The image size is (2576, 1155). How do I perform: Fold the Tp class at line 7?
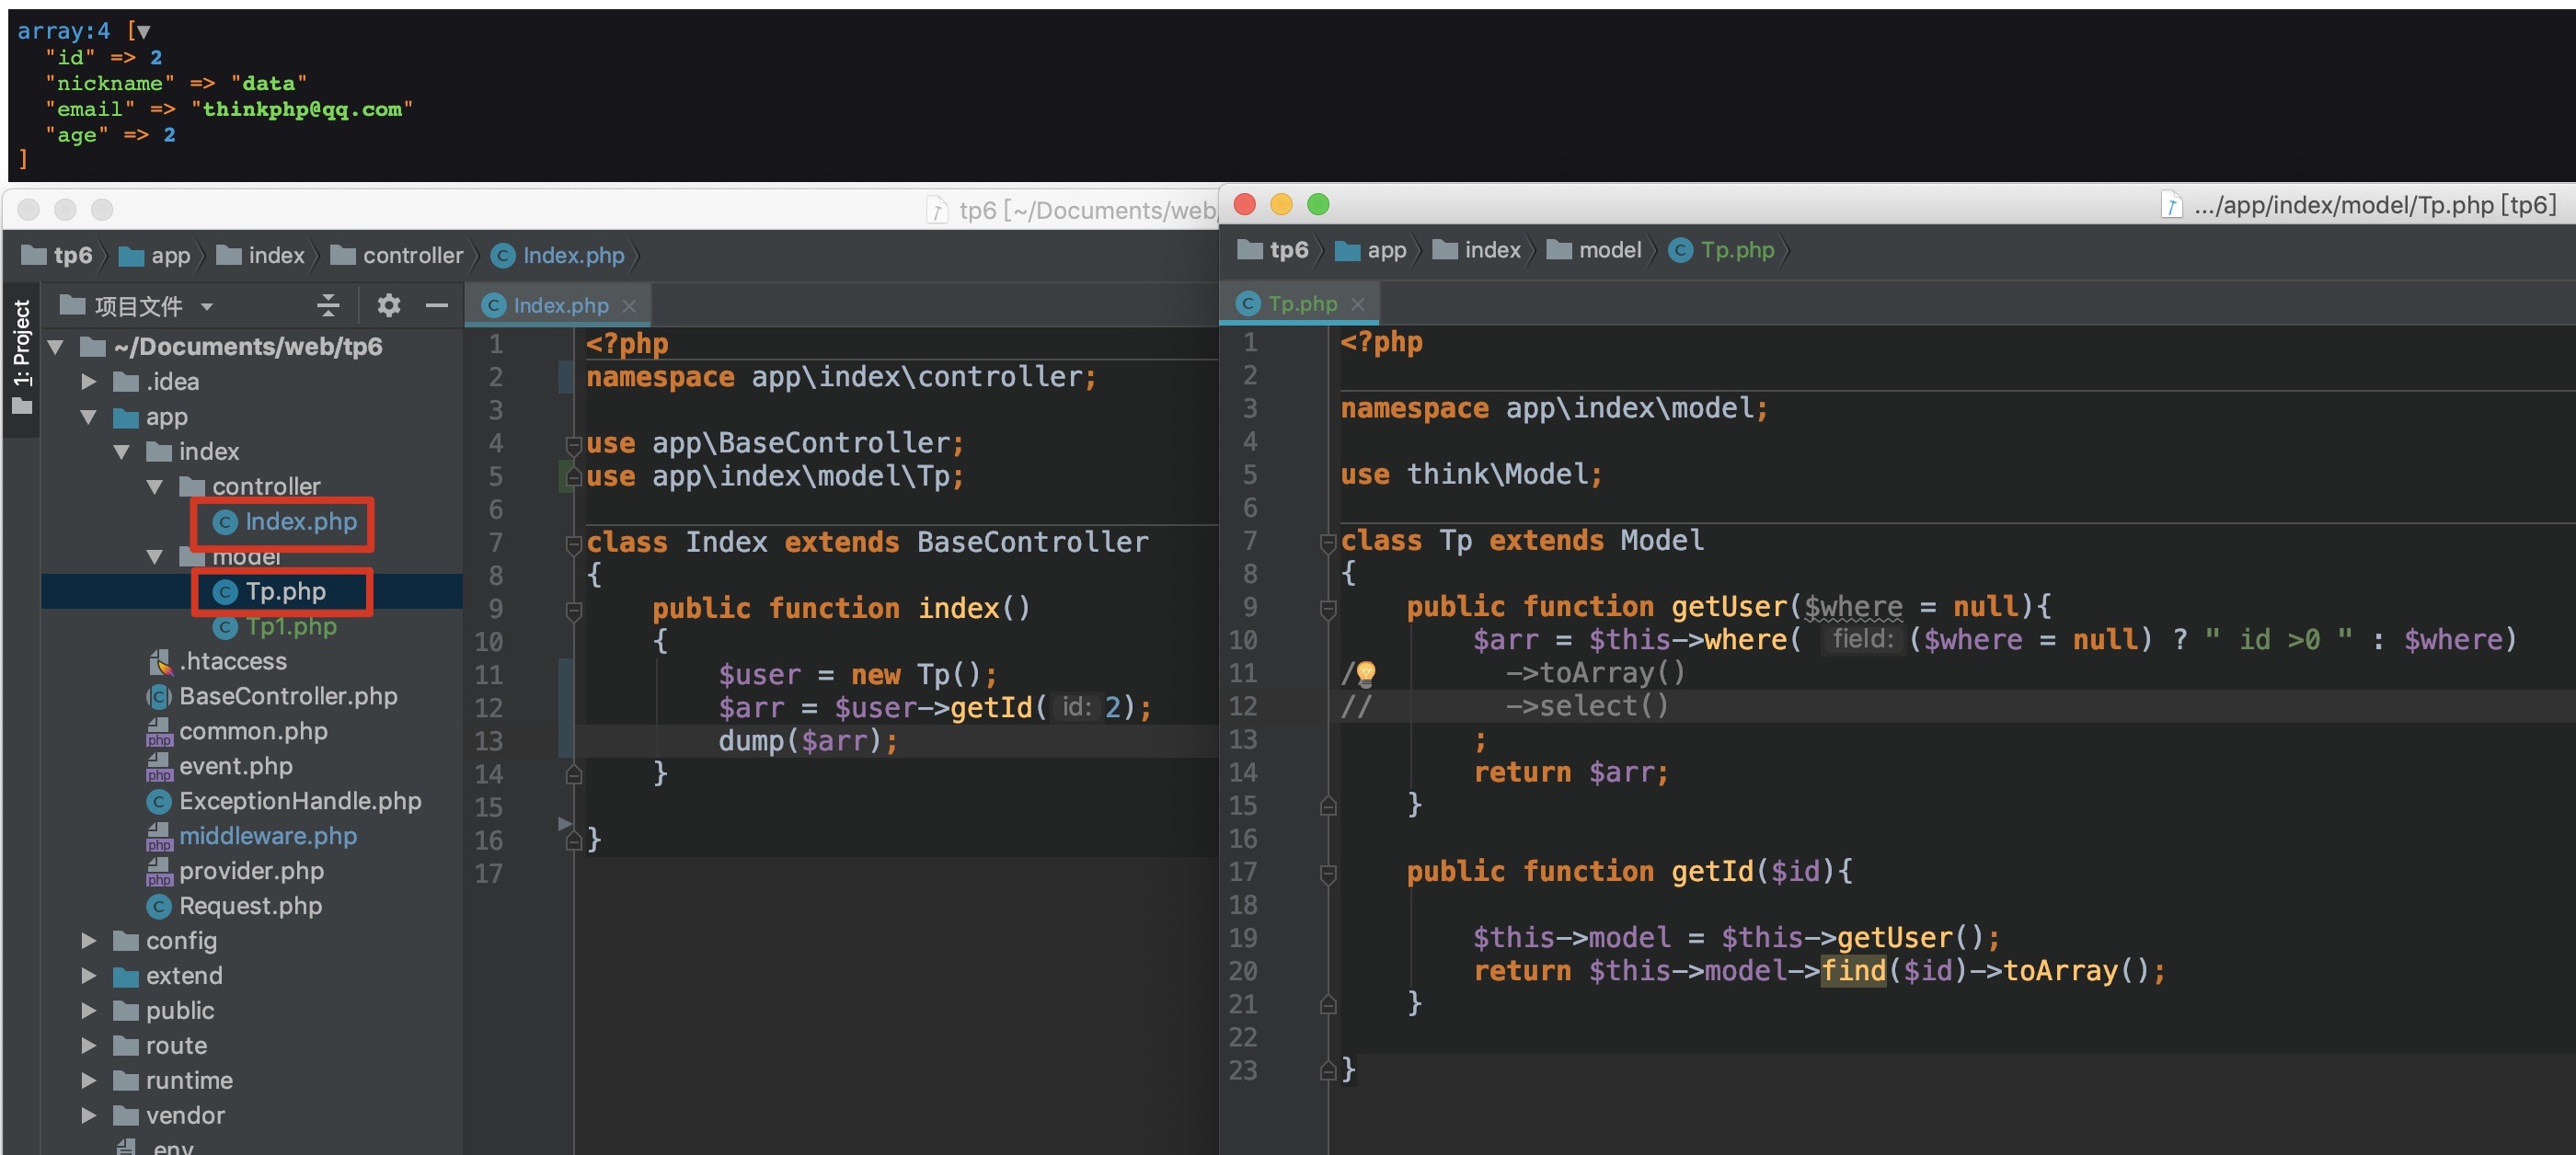[x=1328, y=542]
